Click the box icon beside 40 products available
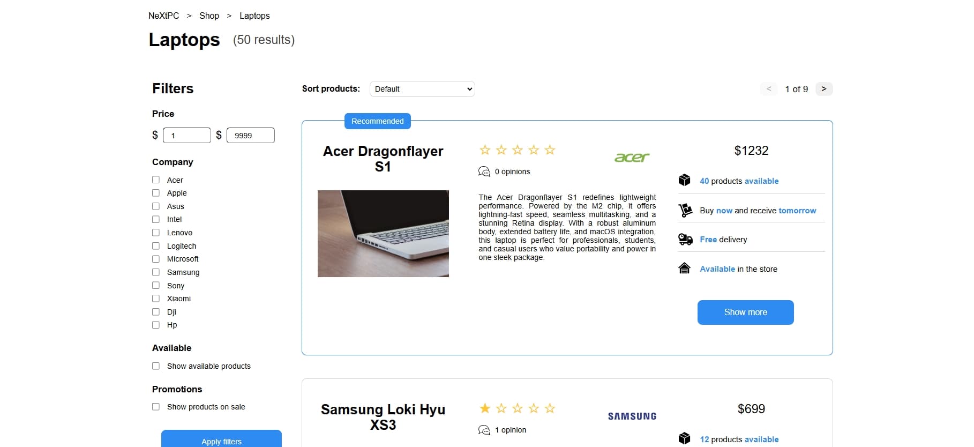Viewport: 974px width, 447px height. tap(685, 180)
